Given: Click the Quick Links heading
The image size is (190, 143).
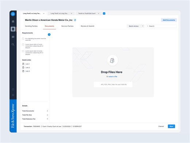Looking at the screenshot, I should point(27,60).
